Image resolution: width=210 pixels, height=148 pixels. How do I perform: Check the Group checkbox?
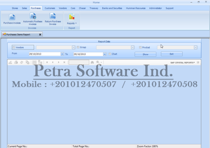coord(78,47)
